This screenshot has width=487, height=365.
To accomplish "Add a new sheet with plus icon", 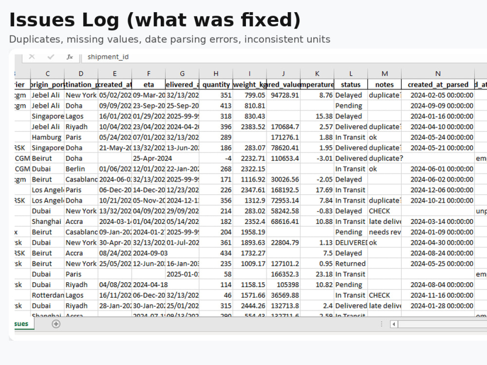I will point(56,324).
